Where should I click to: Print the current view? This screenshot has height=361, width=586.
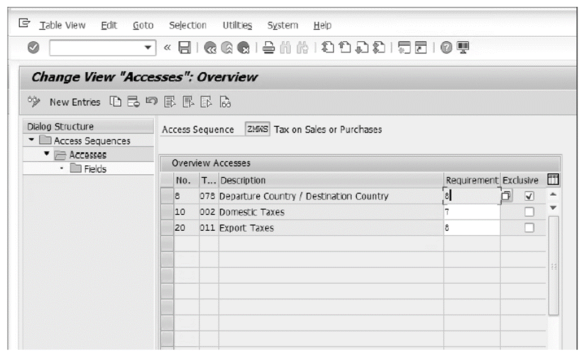click(x=269, y=48)
